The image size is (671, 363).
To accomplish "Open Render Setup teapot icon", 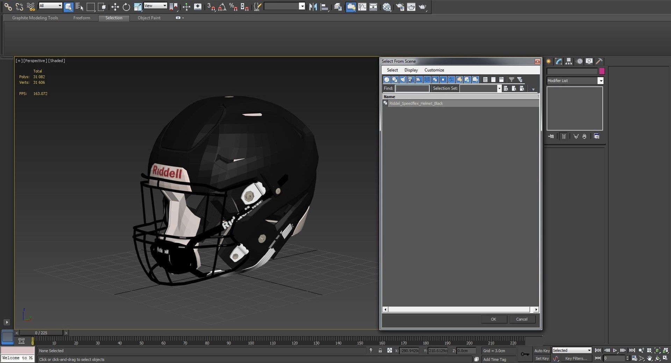I will (x=400, y=6).
